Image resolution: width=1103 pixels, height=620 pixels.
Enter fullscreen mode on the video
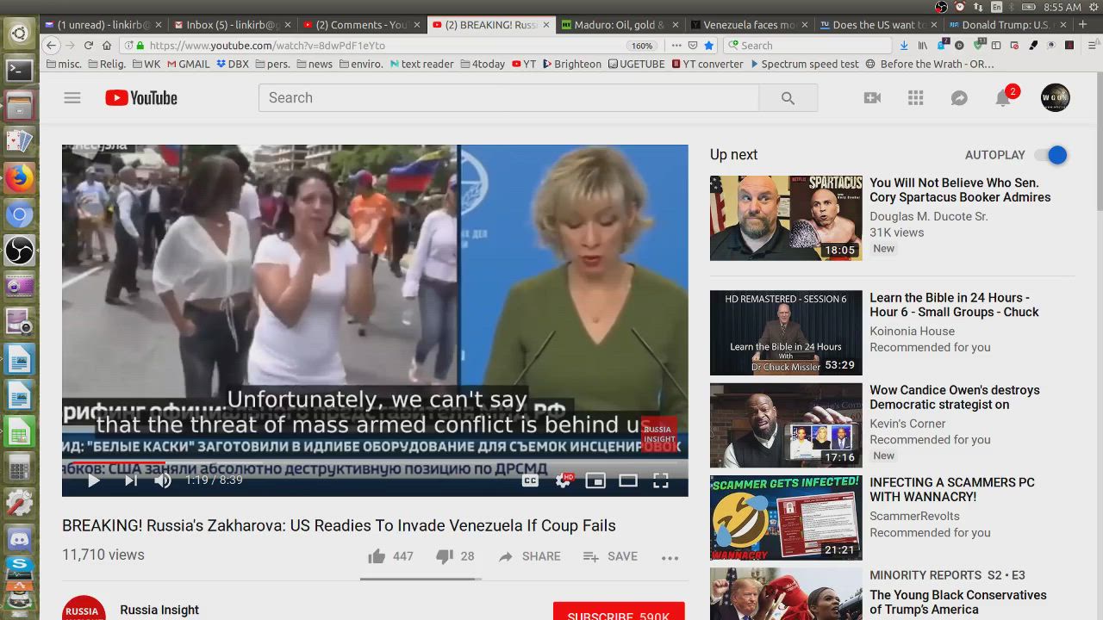(661, 480)
